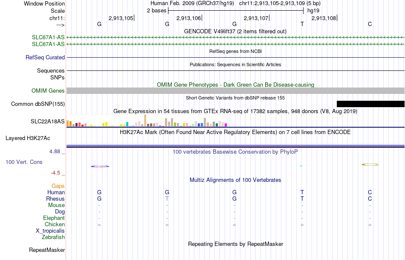
Task: Click the C base in Human row
Action: point(370,192)
